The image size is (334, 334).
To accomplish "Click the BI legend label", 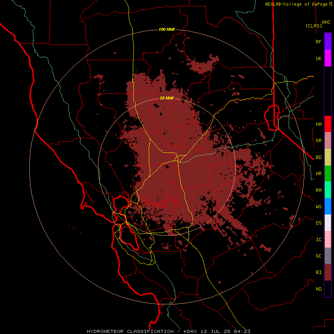I will point(318,272).
